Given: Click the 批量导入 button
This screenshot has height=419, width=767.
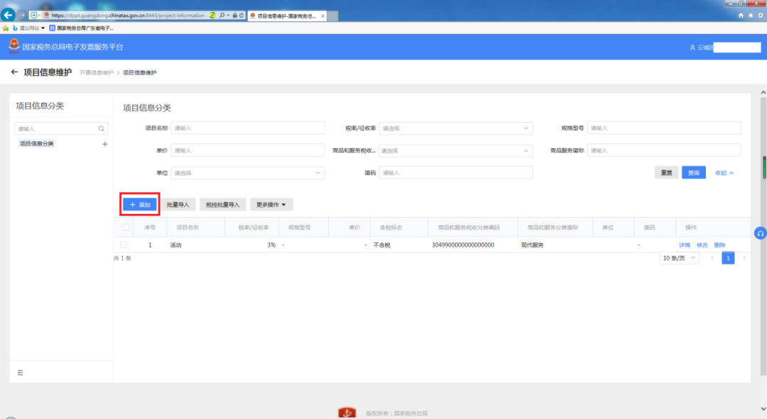Looking at the screenshot, I should pyautogui.click(x=178, y=205).
